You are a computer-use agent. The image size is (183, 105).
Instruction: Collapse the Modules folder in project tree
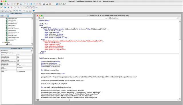pos(3,42)
